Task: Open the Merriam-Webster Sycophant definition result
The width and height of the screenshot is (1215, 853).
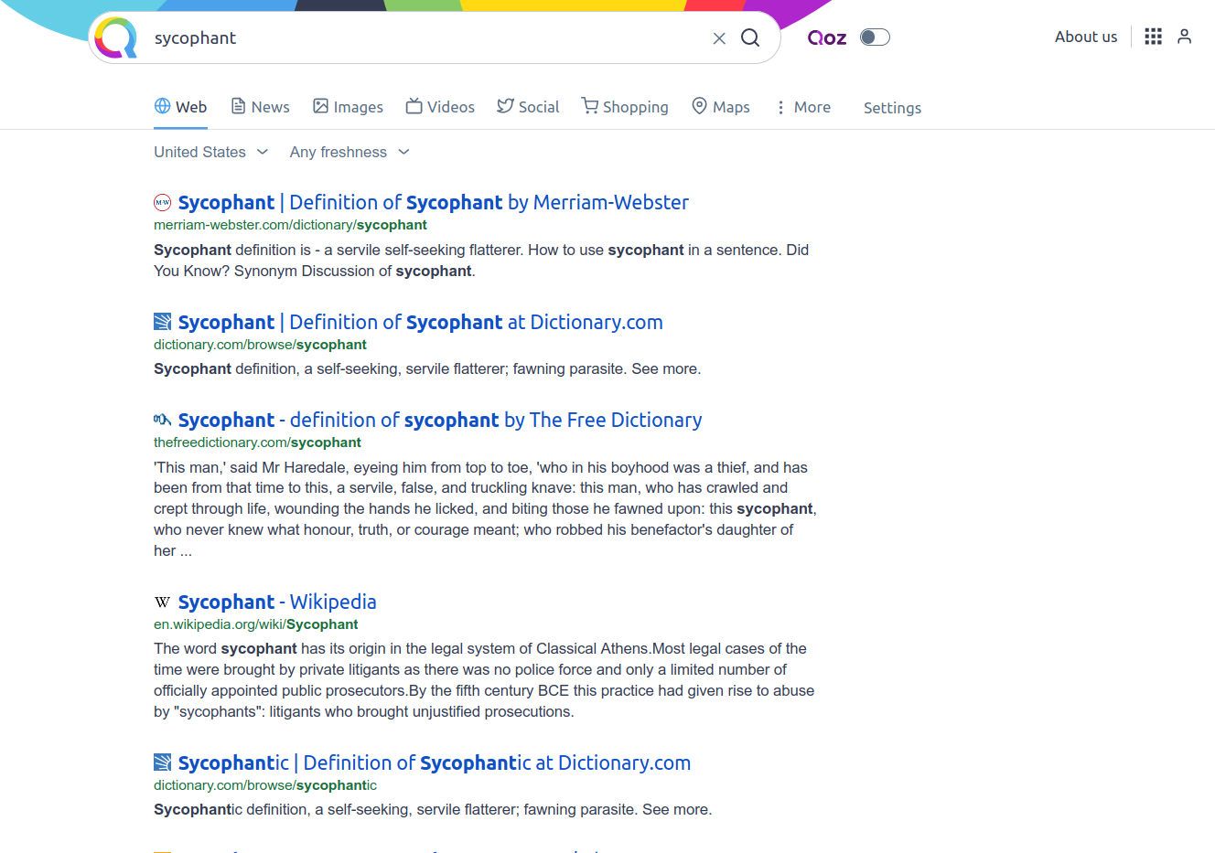Action: pos(433,202)
